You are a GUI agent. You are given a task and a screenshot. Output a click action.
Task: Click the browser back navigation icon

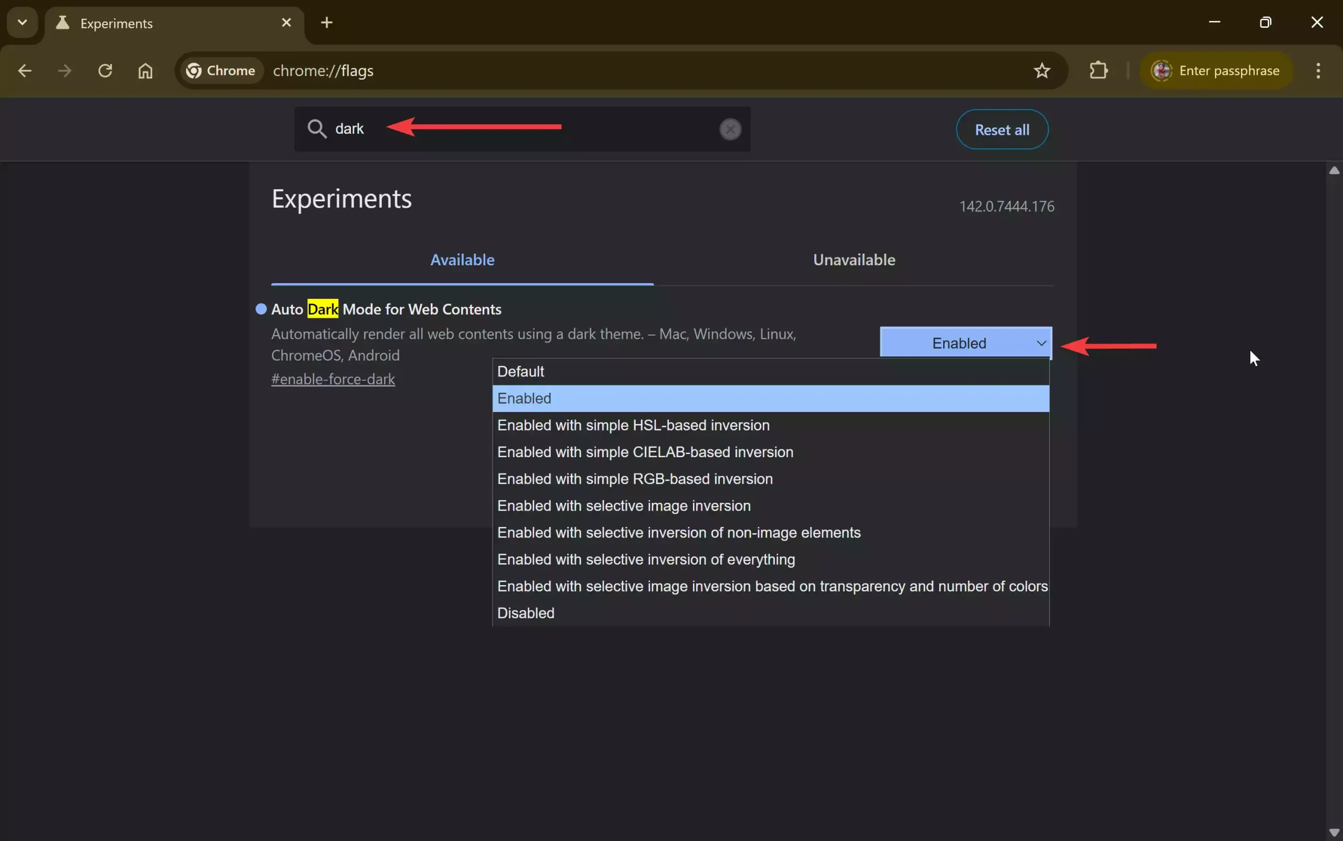(24, 71)
